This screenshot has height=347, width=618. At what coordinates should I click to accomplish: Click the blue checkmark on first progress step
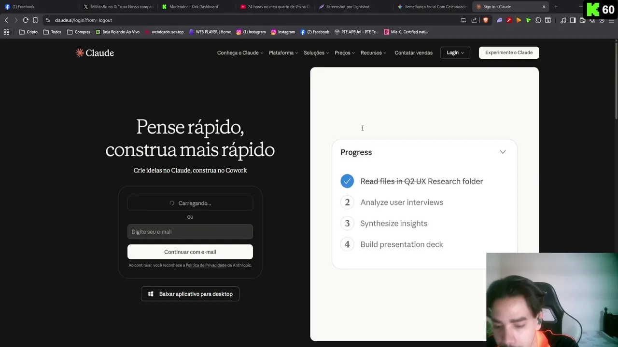[x=347, y=181]
